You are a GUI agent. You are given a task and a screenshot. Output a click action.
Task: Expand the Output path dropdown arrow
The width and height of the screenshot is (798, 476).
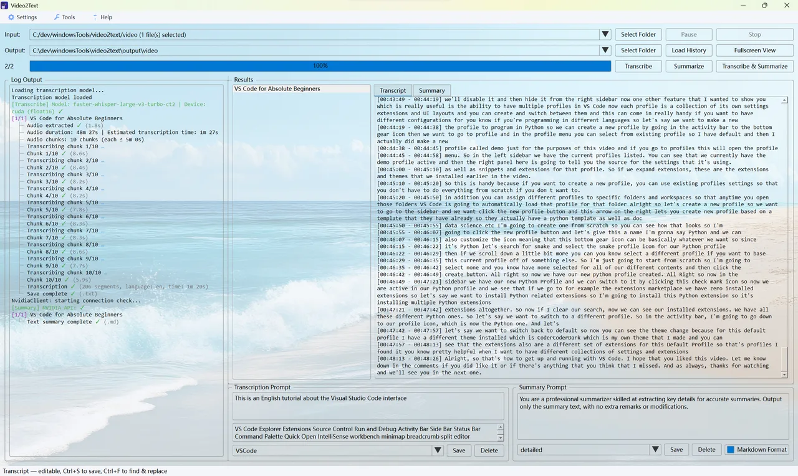(x=605, y=50)
